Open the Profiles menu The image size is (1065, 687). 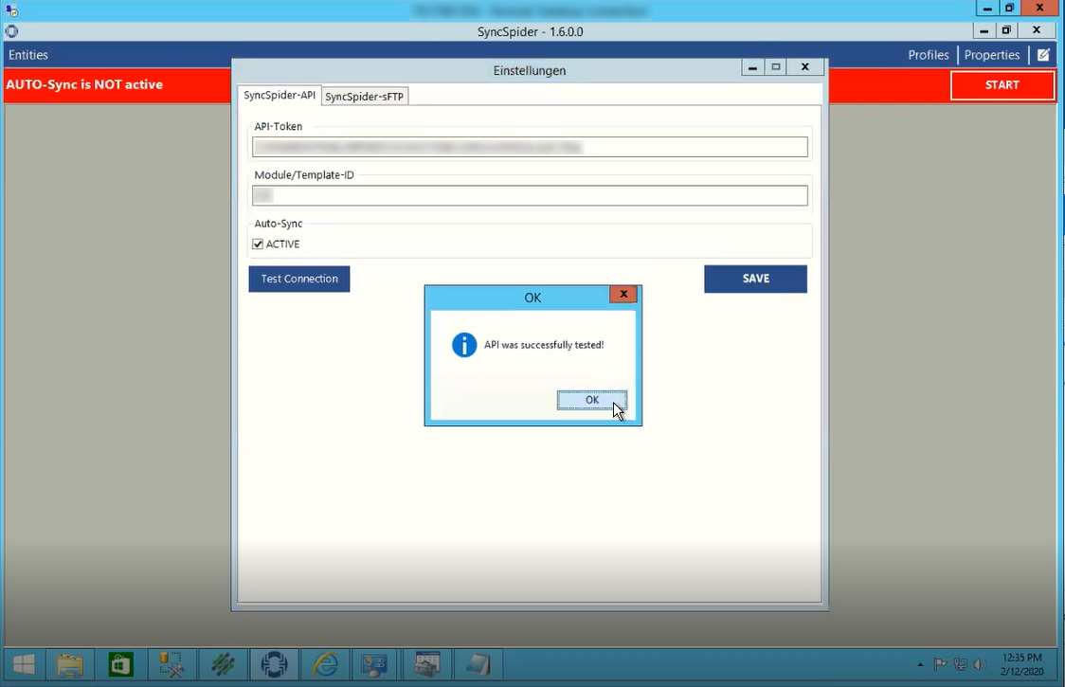tap(928, 55)
